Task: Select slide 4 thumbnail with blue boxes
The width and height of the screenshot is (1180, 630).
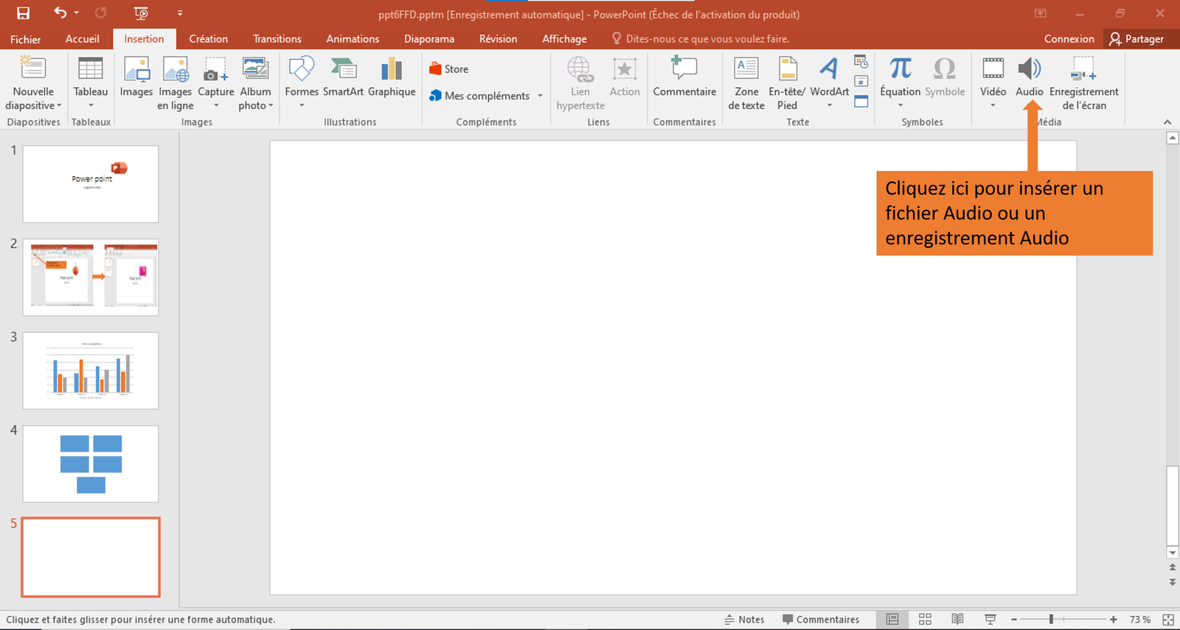Action: (91, 463)
